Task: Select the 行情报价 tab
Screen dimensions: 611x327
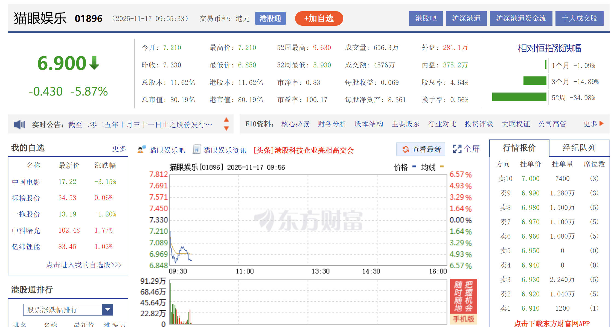Action: point(519,148)
